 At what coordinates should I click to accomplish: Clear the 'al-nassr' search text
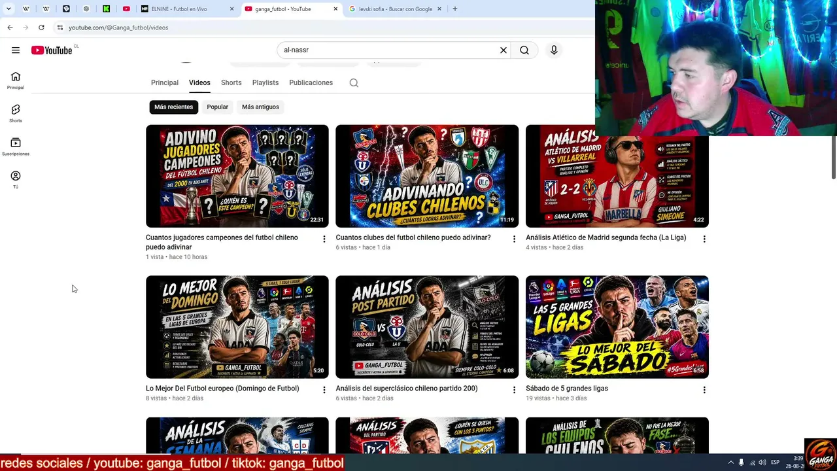point(504,50)
